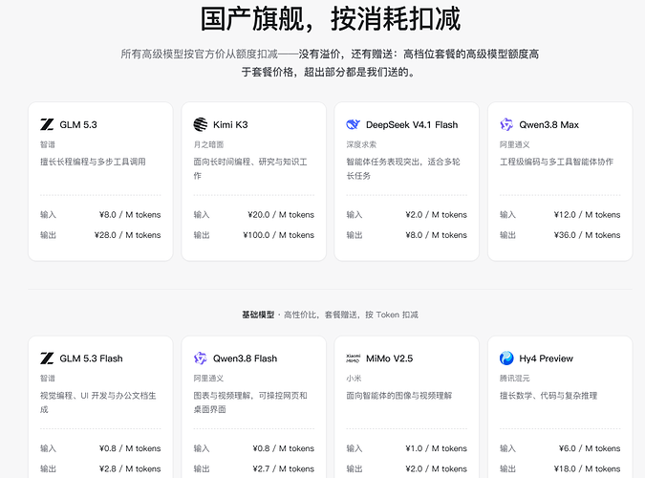Screen dimensions: 645x478
Task: Click 阿里通义 vendor label under Qwen3.8 Max
Action: (x=515, y=144)
